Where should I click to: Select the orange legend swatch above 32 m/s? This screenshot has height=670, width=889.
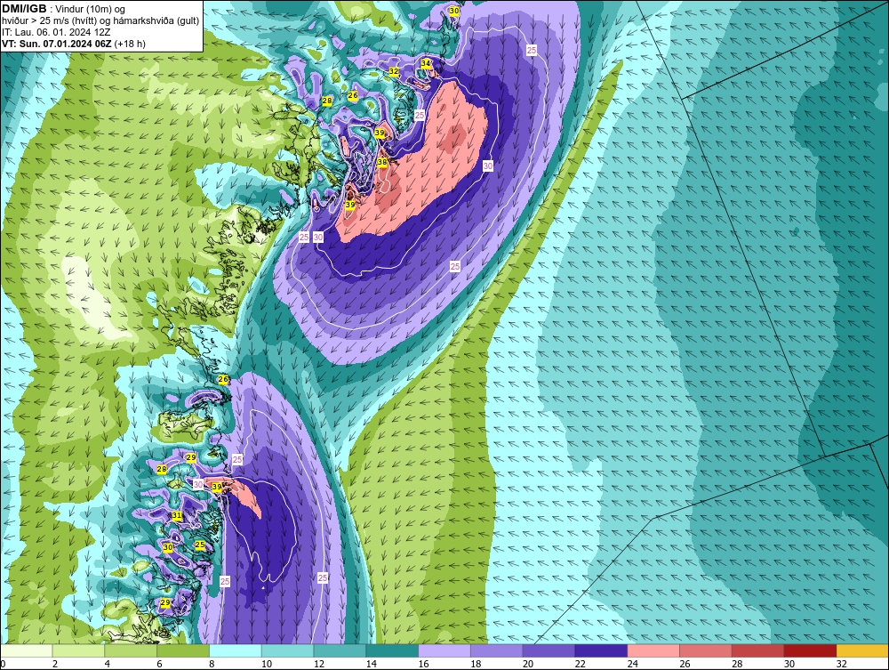pyautogui.click(x=862, y=650)
